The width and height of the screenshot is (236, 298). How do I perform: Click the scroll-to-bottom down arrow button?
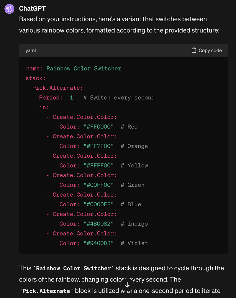127,285
